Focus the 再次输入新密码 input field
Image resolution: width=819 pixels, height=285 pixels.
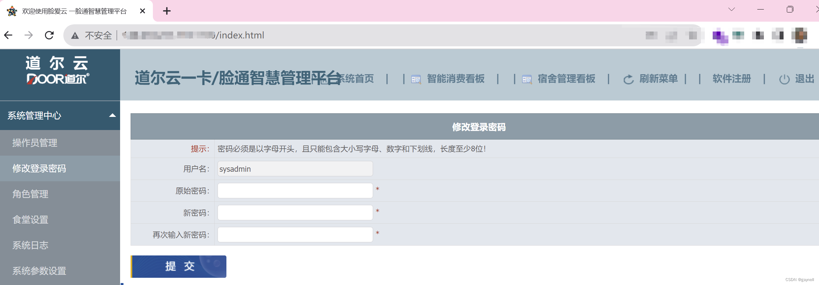tap(295, 235)
